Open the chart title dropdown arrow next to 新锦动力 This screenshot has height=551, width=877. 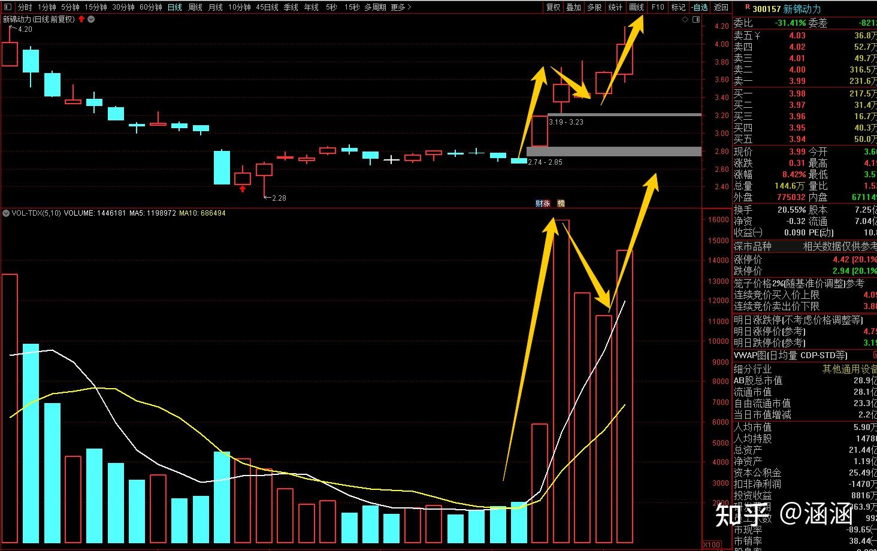tap(91, 19)
